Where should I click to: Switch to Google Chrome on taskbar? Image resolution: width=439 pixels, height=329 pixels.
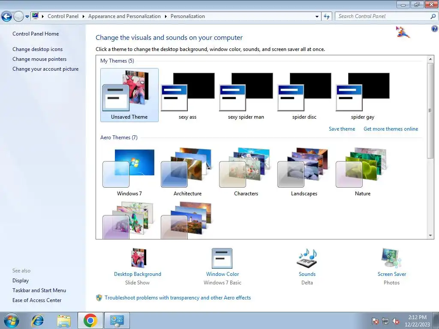pos(90,320)
